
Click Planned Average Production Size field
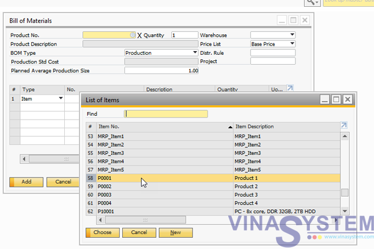click(x=161, y=70)
